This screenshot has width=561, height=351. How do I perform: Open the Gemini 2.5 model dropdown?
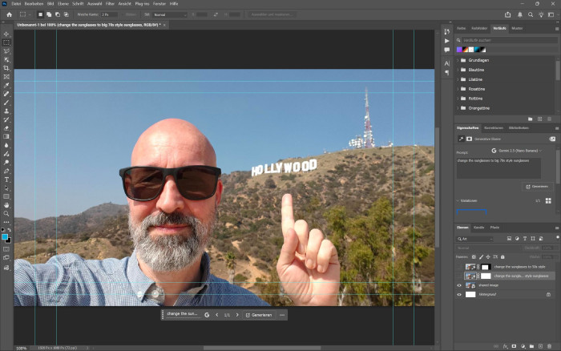point(517,150)
